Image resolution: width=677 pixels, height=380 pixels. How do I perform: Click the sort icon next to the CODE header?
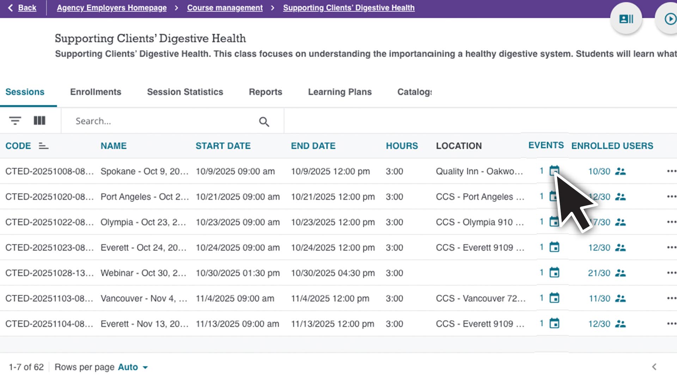pyautogui.click(x=43, y=146)
